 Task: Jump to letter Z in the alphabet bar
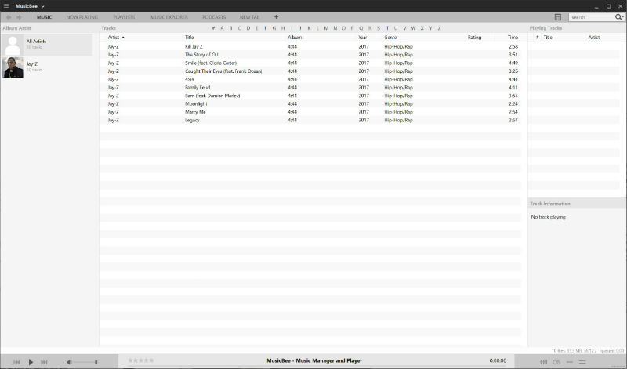coord(439,28)
